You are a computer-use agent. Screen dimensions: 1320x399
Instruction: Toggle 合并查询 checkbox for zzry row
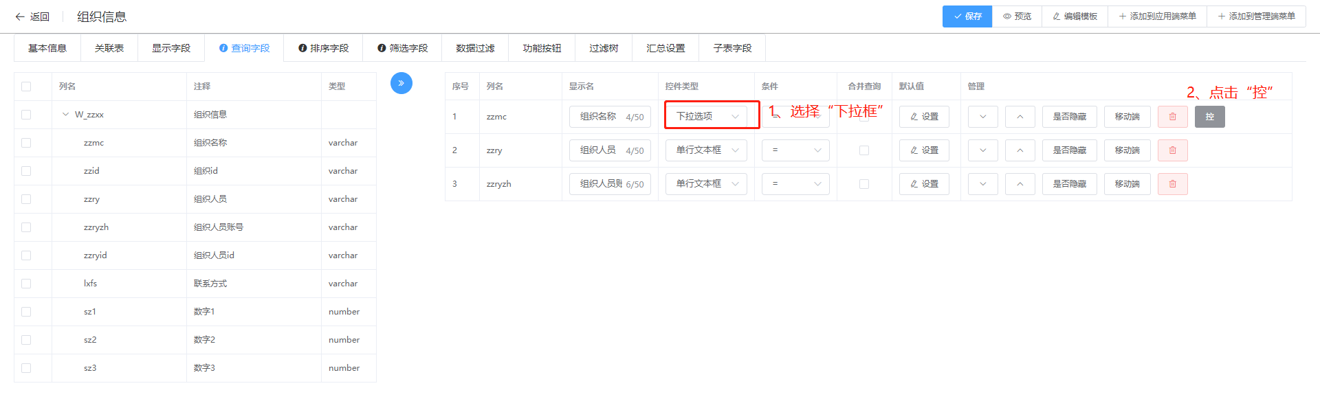coord(864,150)
